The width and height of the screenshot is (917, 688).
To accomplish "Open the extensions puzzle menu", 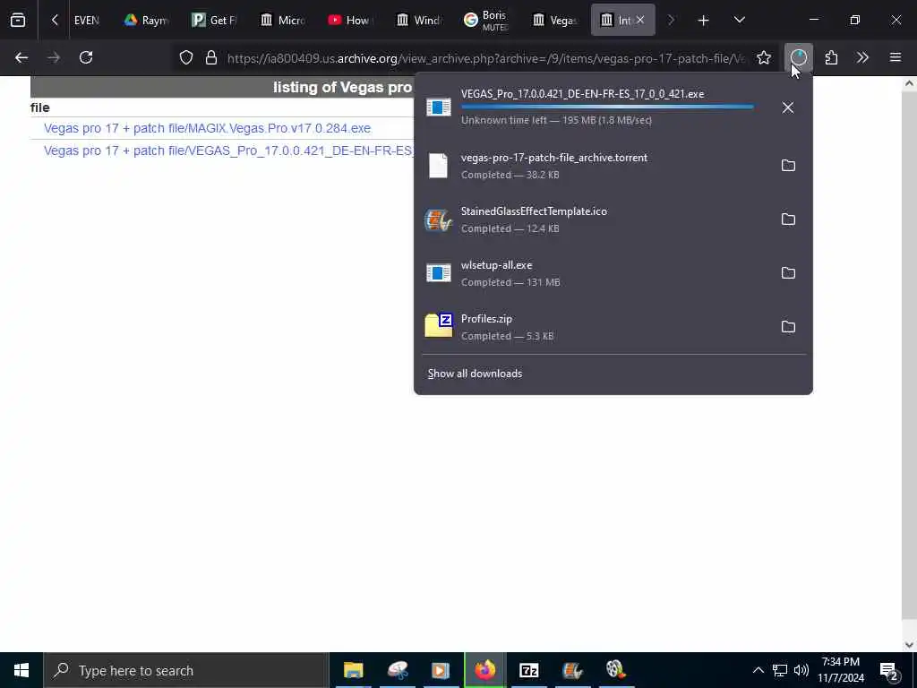I will click(x=831, y=57).
